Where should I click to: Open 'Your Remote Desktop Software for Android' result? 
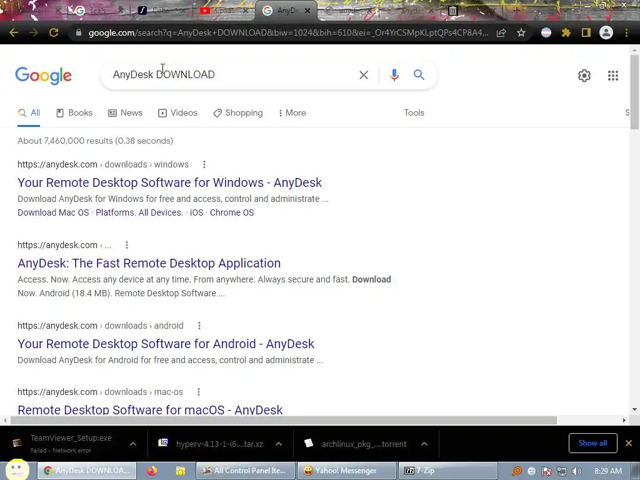[166, 344]
